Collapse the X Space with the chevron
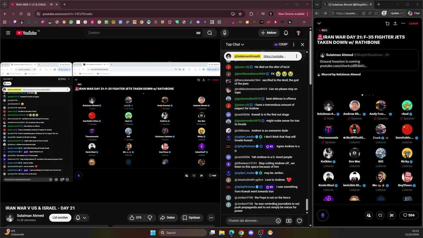This screenshot has height=238, width=423. (x=319, y=23)
